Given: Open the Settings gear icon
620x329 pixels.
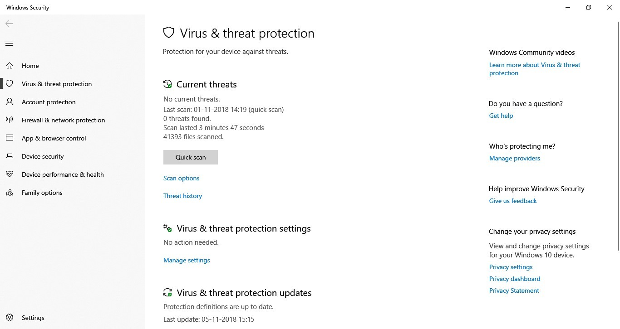Looking at the screenshot, I should pos(10,318).
